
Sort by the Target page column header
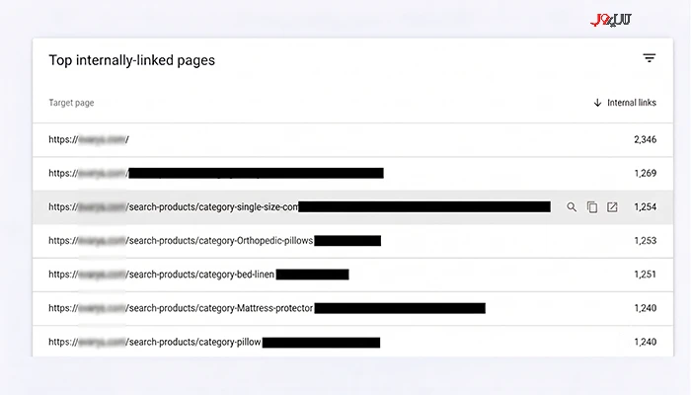point(71,103)
